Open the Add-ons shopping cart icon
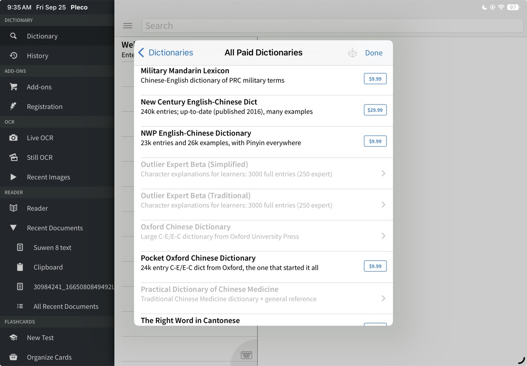527x366 pixels. (14, 87)
